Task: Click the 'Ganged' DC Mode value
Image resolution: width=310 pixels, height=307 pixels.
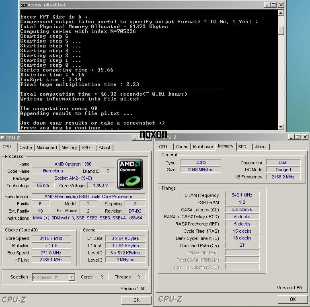Action: (283, 170)
